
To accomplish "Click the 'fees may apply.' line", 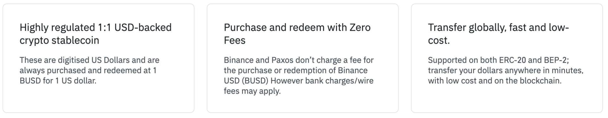I will click(x=252, y=91).
